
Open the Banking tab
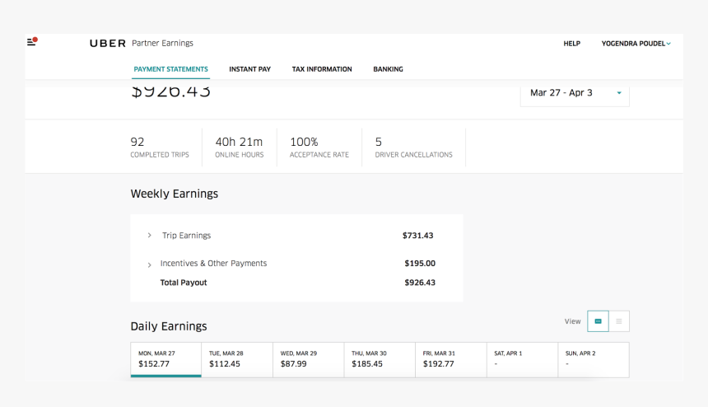[388, 69]
